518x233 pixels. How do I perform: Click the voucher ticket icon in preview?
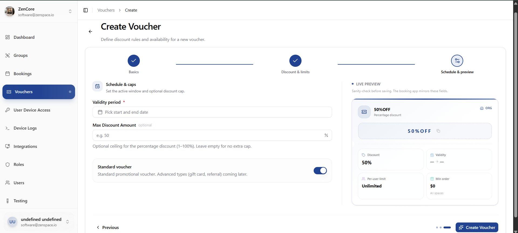[x=364, y=112]
